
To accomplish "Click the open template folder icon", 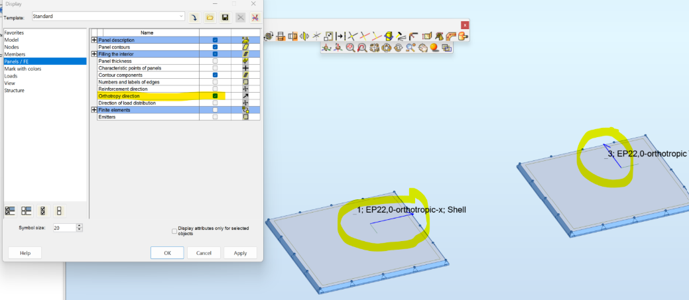I will click(x=210, y=17).
